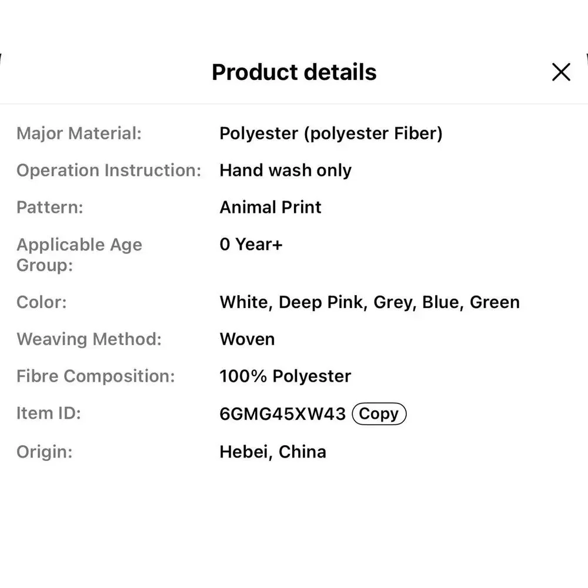This screenshot has width=588, height=588.
Task: Select the Pattern label
Action: (50, 208)
